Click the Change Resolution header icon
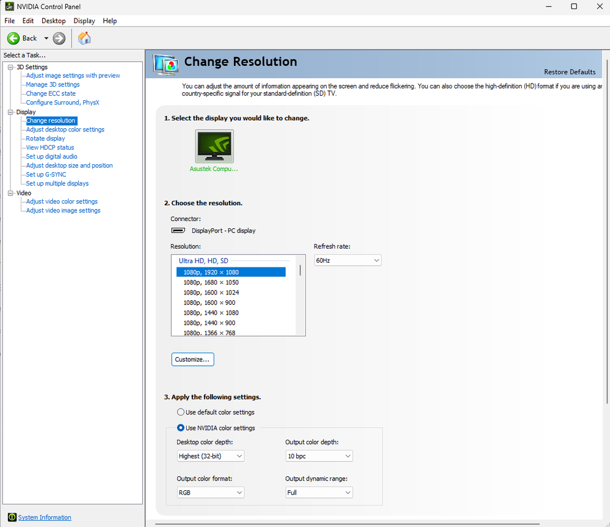Viewport: 610px width, 527px height. [166, 65]
